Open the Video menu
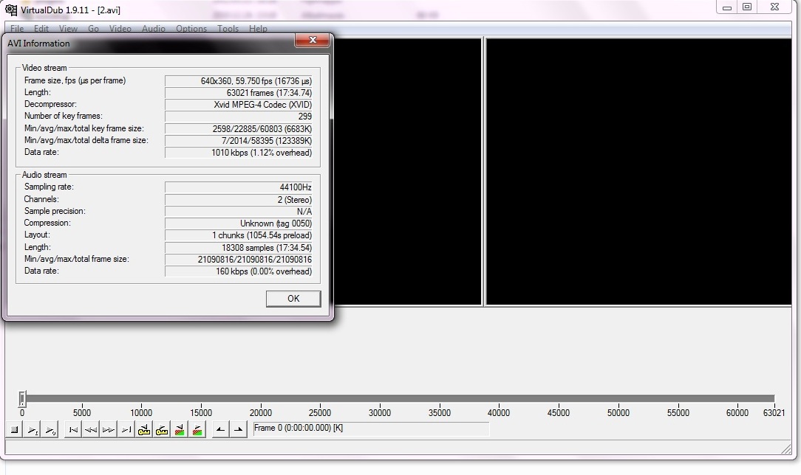801x475 pixels. 120,29
